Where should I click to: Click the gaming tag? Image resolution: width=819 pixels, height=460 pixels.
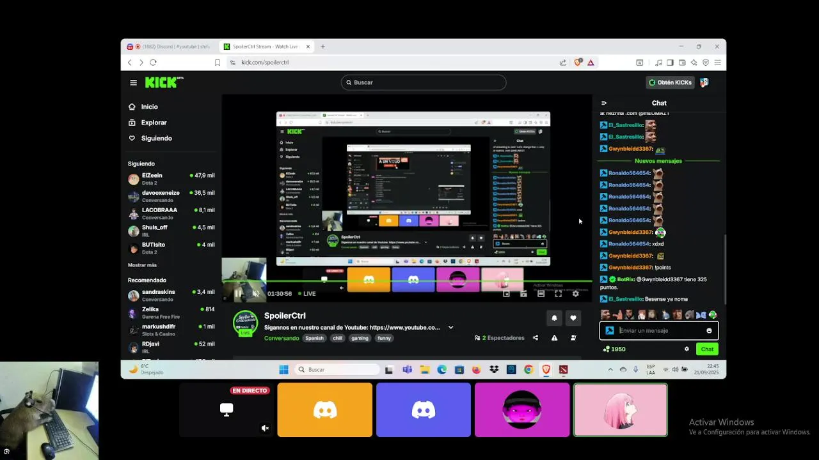(360, 338)
